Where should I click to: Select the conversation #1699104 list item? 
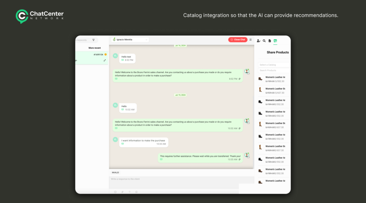(91, 58)
